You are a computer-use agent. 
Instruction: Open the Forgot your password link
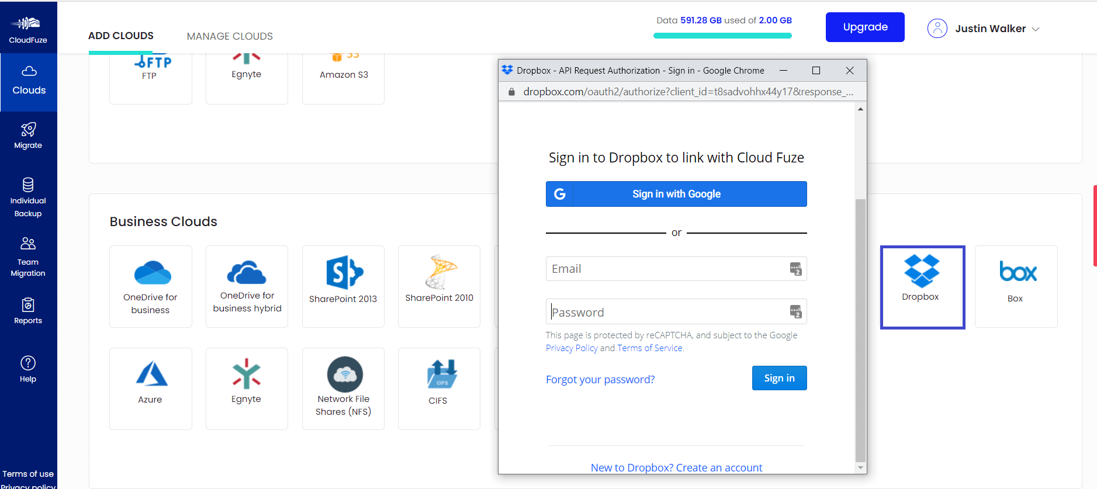coord(600,380)
